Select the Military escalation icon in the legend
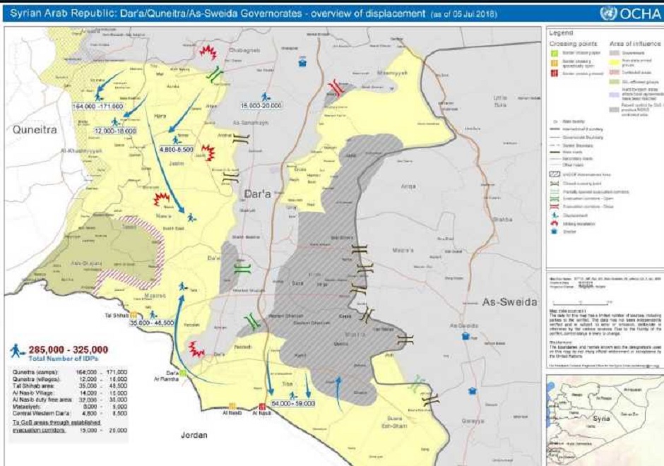Viewport: 664px width, 466px height. (x=557, y=223)
